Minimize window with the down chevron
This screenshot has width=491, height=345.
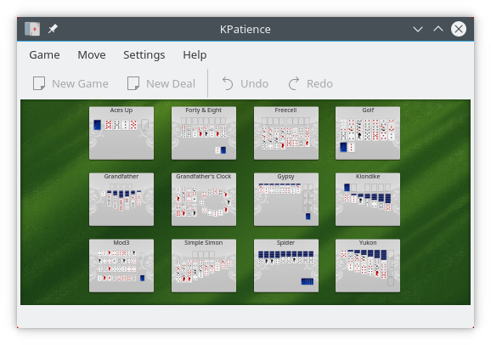418,29
